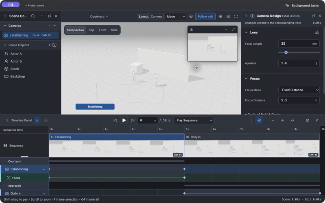The height and width of the screenshot is (203, 325).
Task: Search the Scene Collection panel
Action: pyautogui.click(x=33, y=16)
